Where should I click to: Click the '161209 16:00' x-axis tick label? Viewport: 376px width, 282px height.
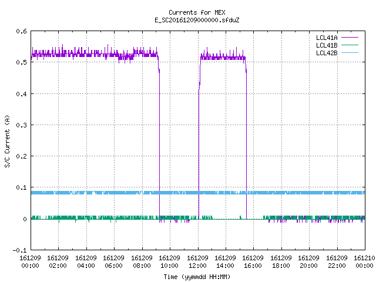253,262
